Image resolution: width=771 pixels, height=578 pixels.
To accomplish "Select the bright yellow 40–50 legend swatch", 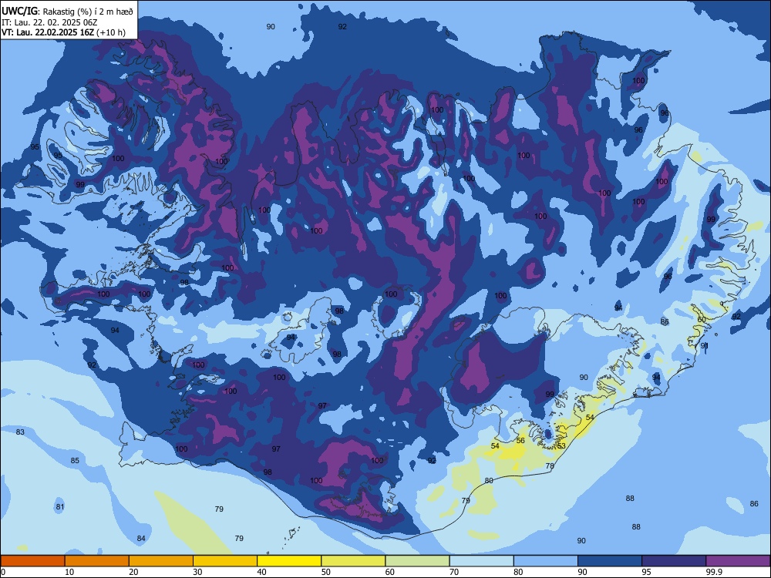I will click(x=289, y=561).
